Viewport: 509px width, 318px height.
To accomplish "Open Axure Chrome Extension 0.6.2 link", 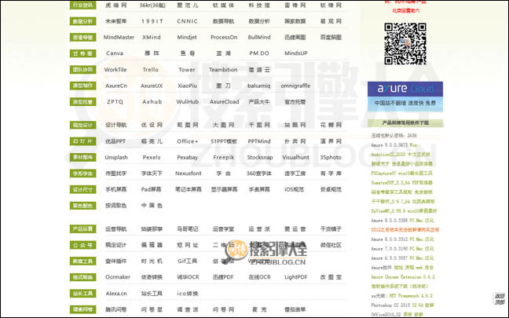I will tap(403, 277).
